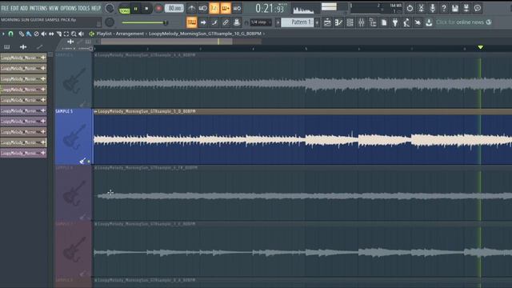
Task: Toggle overdub blend recording
Action: tap(226, 8)
